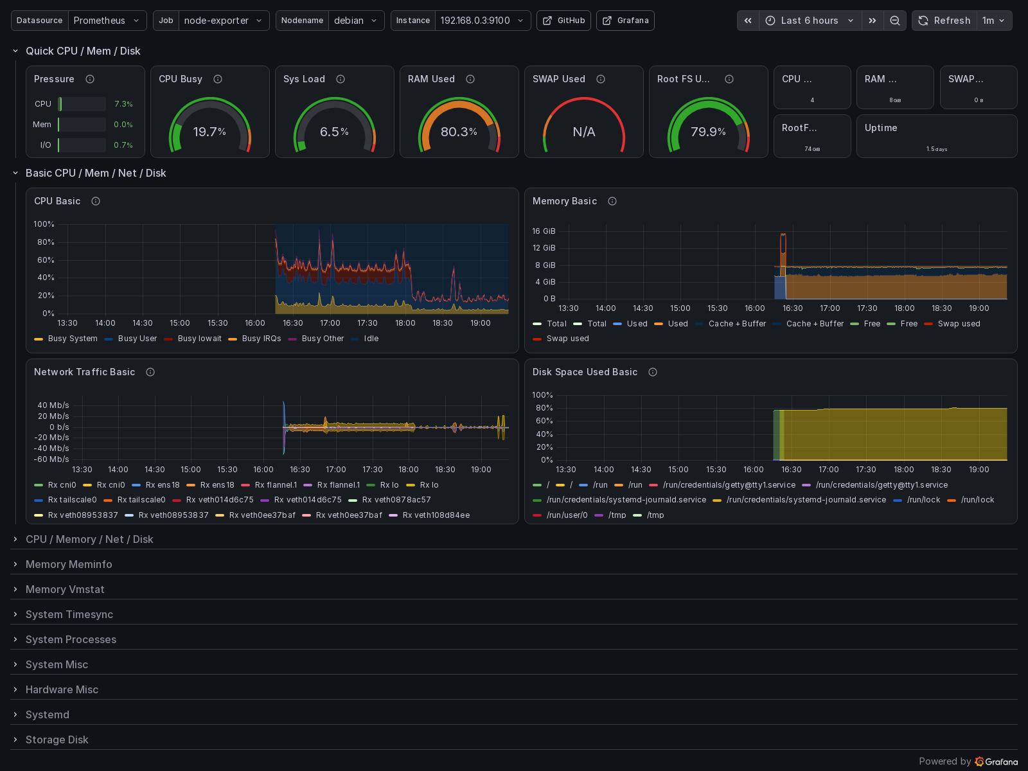
Task: Click the info icon beside Network Traffic Basic
Action: [150, 372]
